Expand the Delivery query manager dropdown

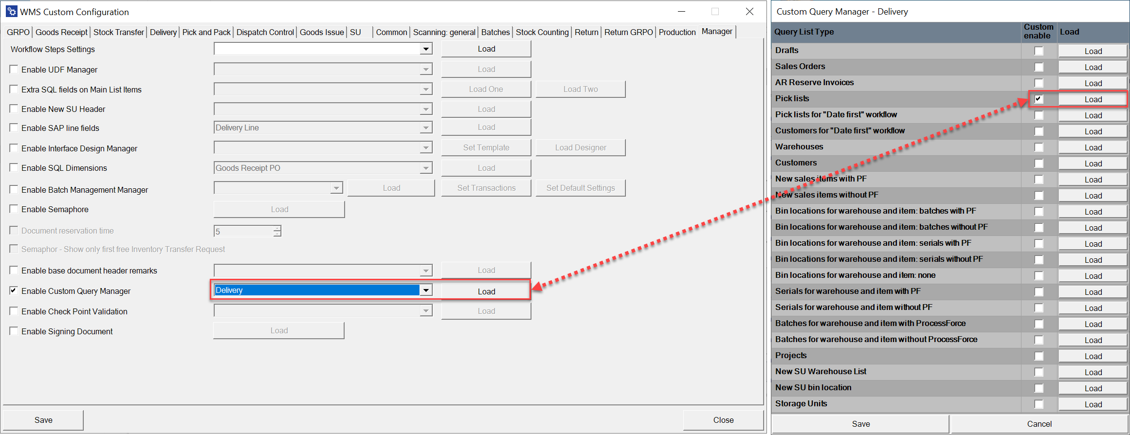[426, 290]
